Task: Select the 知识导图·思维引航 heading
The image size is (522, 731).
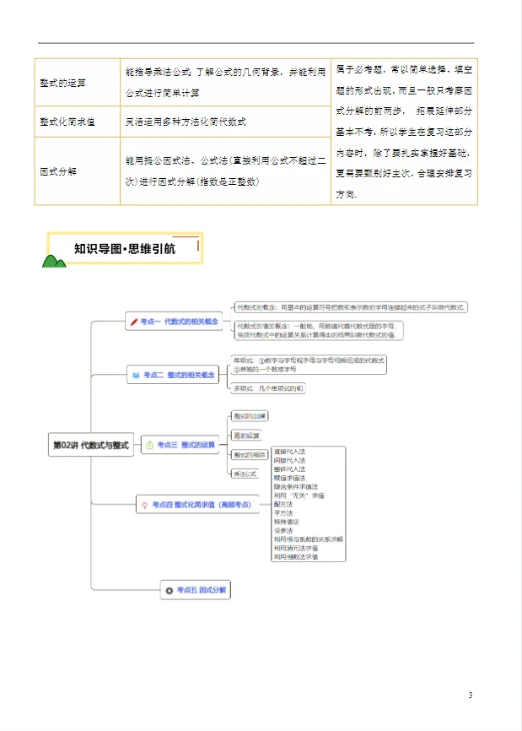Action: (125, 249)
